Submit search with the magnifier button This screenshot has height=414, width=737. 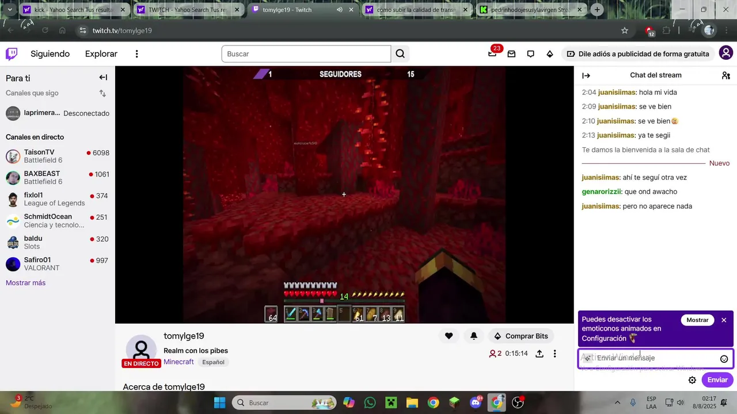click(x=400, y=54)
